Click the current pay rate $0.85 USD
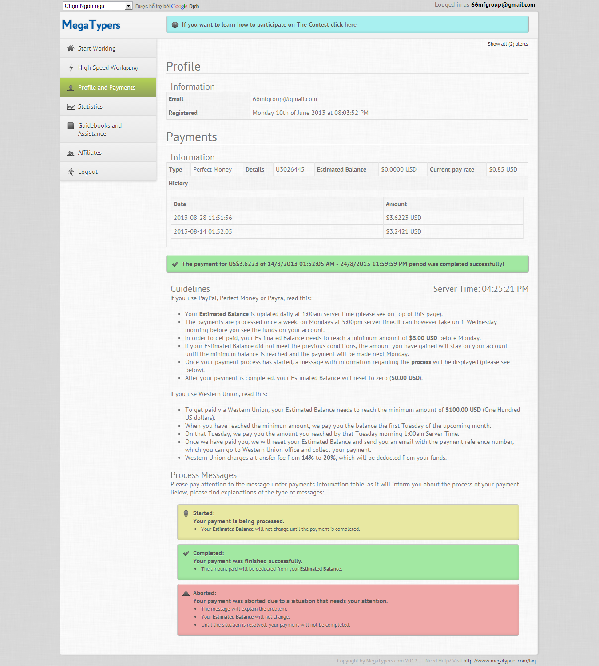Image resolution: width=599 pixels, height=666 pixels. point(503,169)
